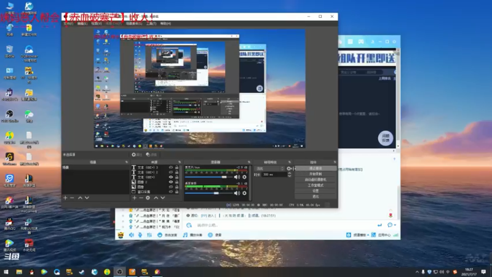
Task: Toggle visibility of Text (GDI+) 2 source
Action: (x=171, y=172)
